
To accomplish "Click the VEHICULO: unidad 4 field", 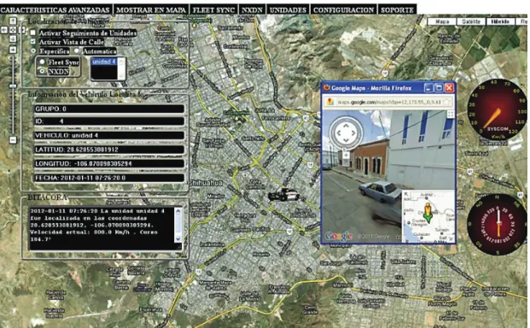I will pos(109,135).
